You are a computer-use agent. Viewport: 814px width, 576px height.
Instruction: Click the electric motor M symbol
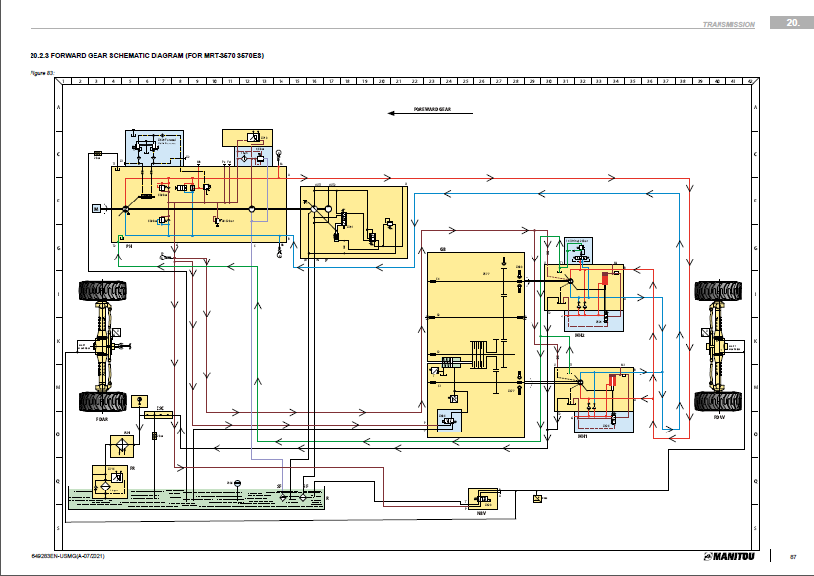click(95, 208)
